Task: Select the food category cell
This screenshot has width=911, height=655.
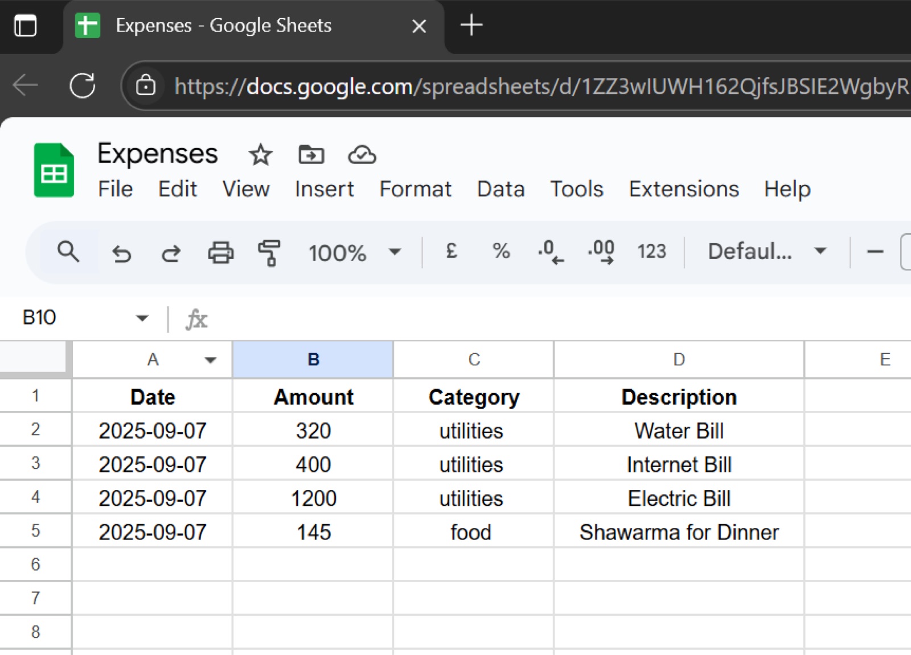Action: (474, 532)
